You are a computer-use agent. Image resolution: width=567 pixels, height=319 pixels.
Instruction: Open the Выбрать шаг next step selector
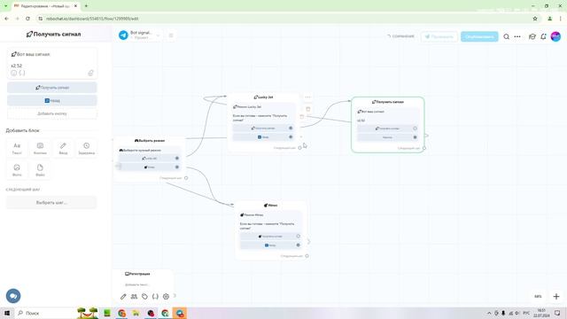[51, 203]
